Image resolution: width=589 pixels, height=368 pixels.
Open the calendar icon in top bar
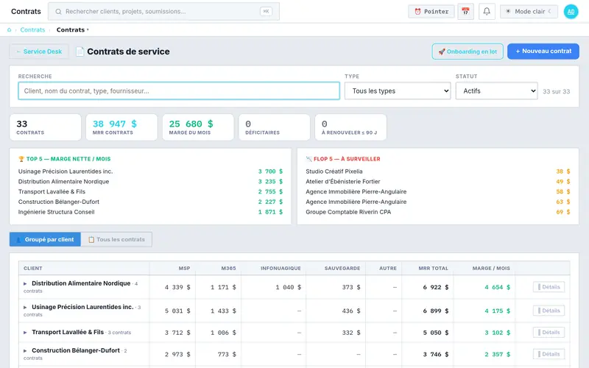[x=465, y=12]
